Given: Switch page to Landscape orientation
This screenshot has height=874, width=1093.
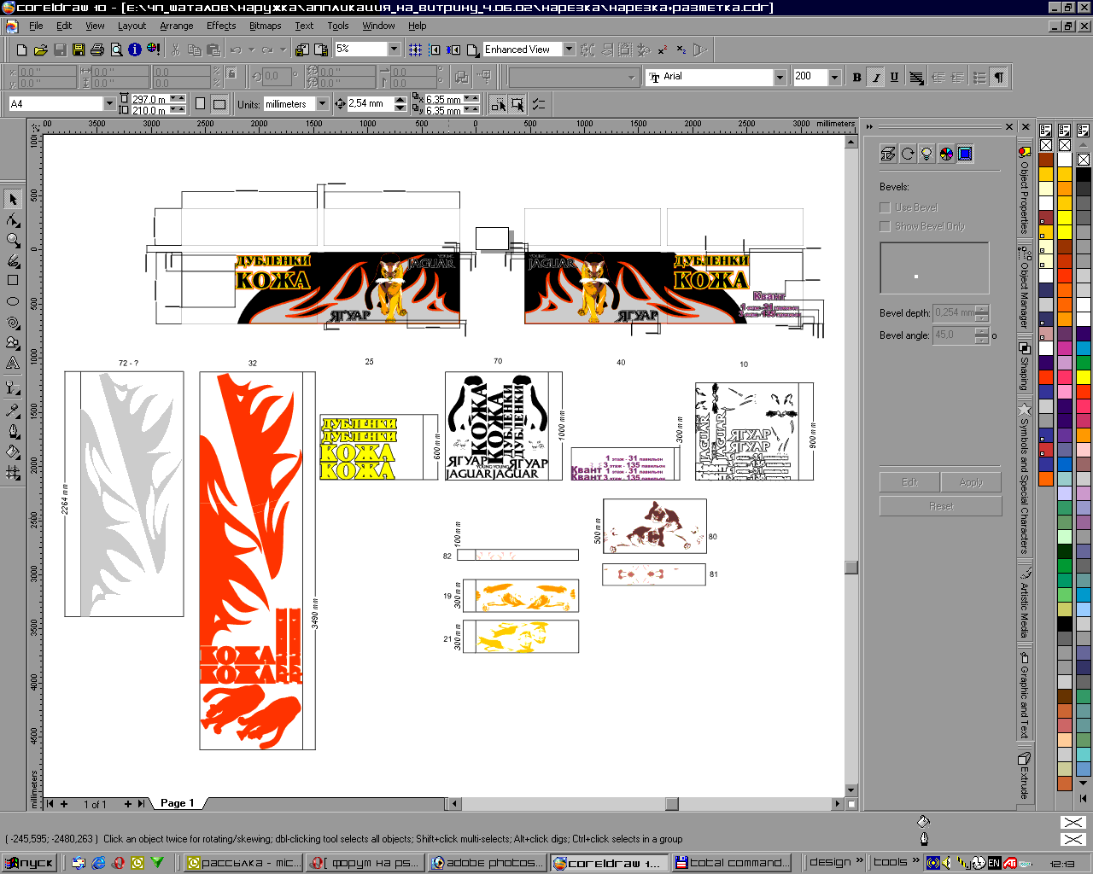Looking at the screenshot, I should pos(219,103).
